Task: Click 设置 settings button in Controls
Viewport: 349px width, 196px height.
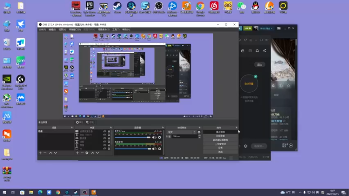Action: click(x=220, y=148)
